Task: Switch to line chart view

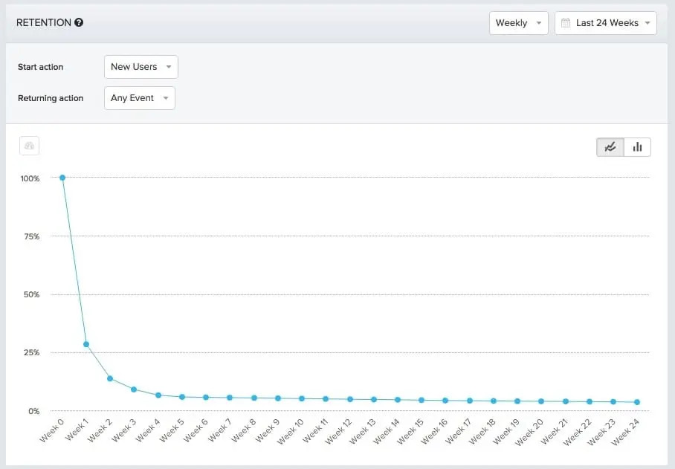Action: click(x=610, y=147)
